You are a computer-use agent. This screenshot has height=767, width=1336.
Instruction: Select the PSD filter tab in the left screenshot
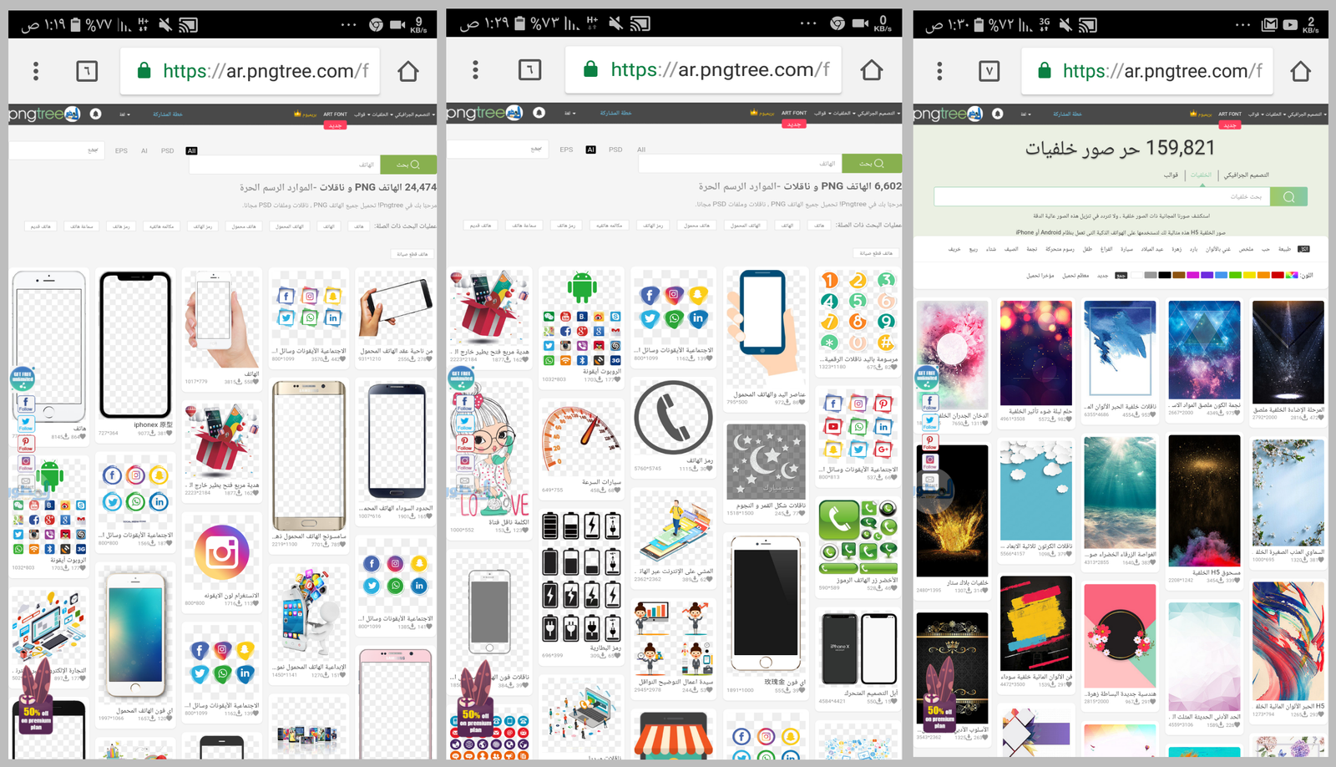pyautogui.click(x=167, y=150)
